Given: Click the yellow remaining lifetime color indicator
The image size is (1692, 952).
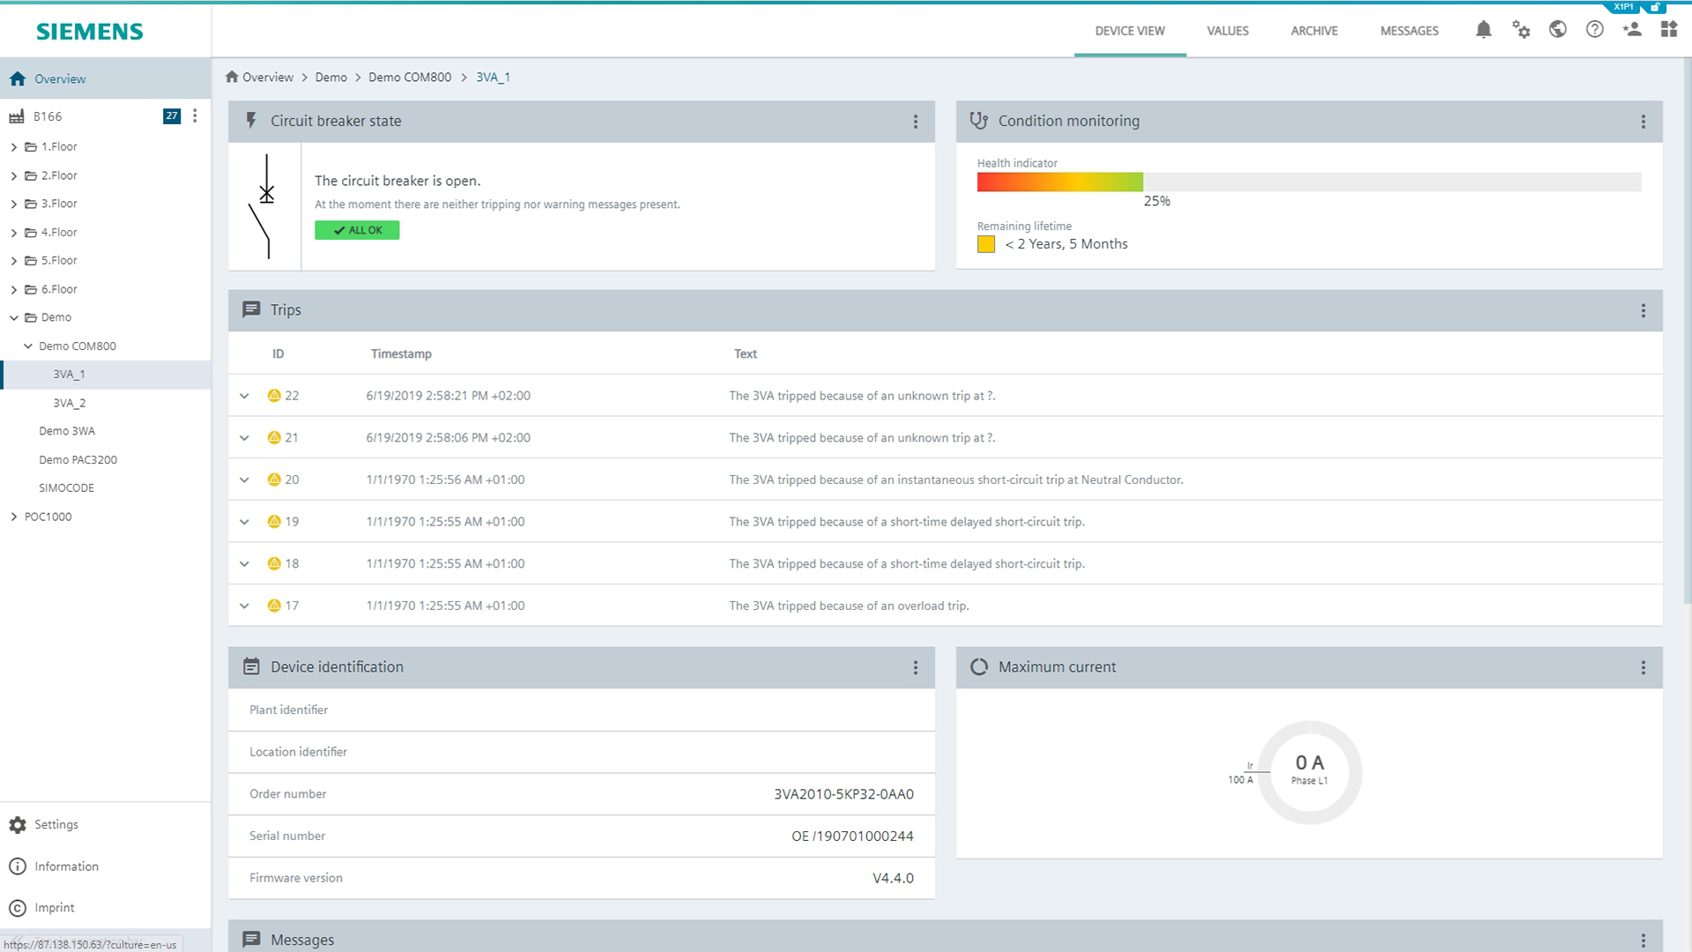Looking at the screenshot, I should pos(986,244).
